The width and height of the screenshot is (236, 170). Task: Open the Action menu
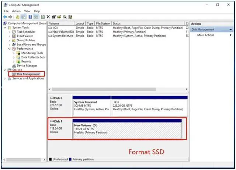(16, 11)
